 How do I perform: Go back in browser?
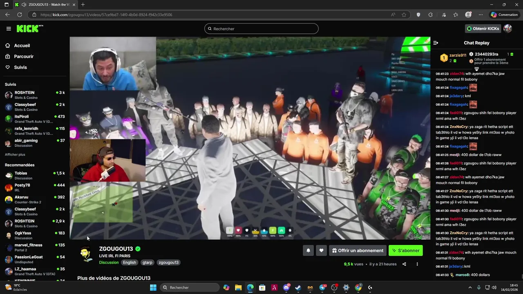click(x=7, y=15)
